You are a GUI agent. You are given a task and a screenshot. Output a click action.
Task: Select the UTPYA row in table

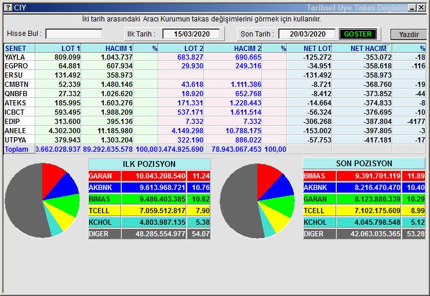pos(19,140)
